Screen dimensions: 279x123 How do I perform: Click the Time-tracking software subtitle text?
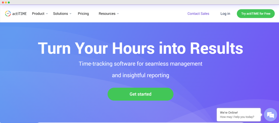140,64
